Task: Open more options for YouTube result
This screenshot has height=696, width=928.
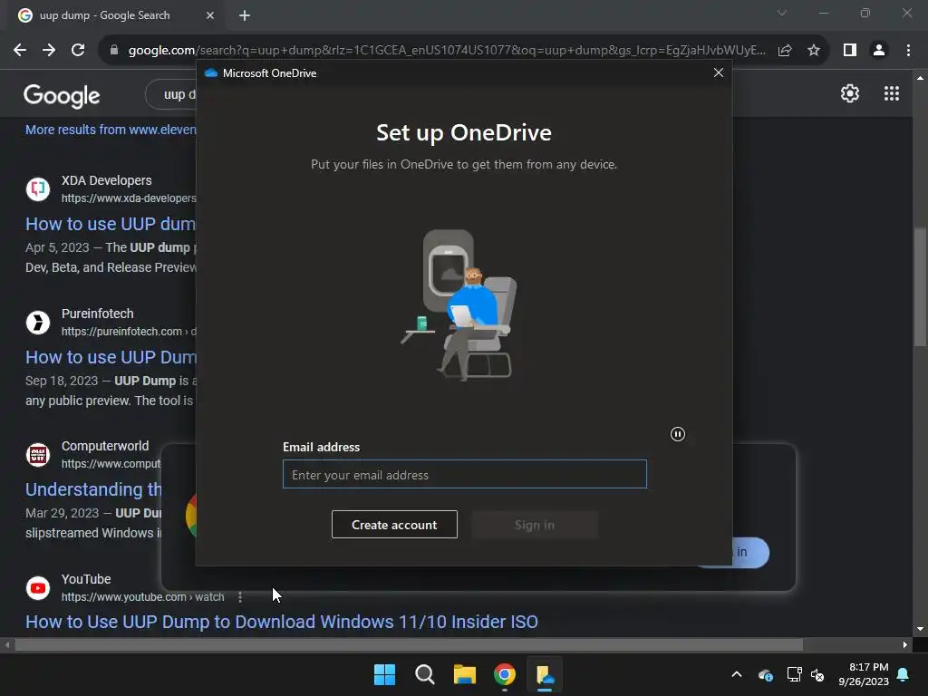Action: [239, 597]
